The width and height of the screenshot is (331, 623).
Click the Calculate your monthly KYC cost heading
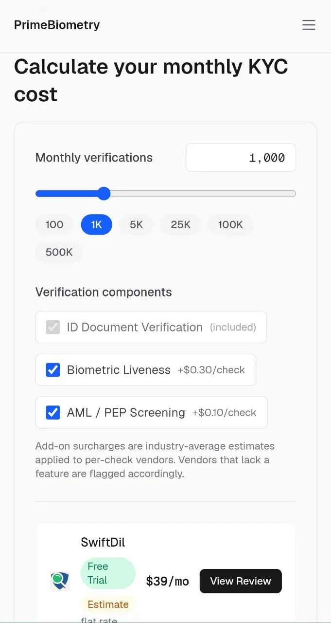click(x=151, y=80)
